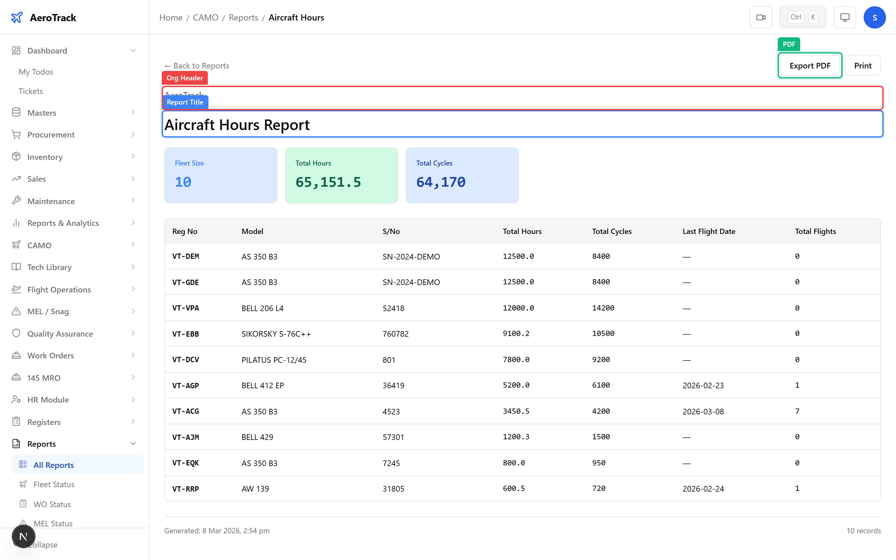
Task: Open the S user avatar menu
Action: click(875, 17)
